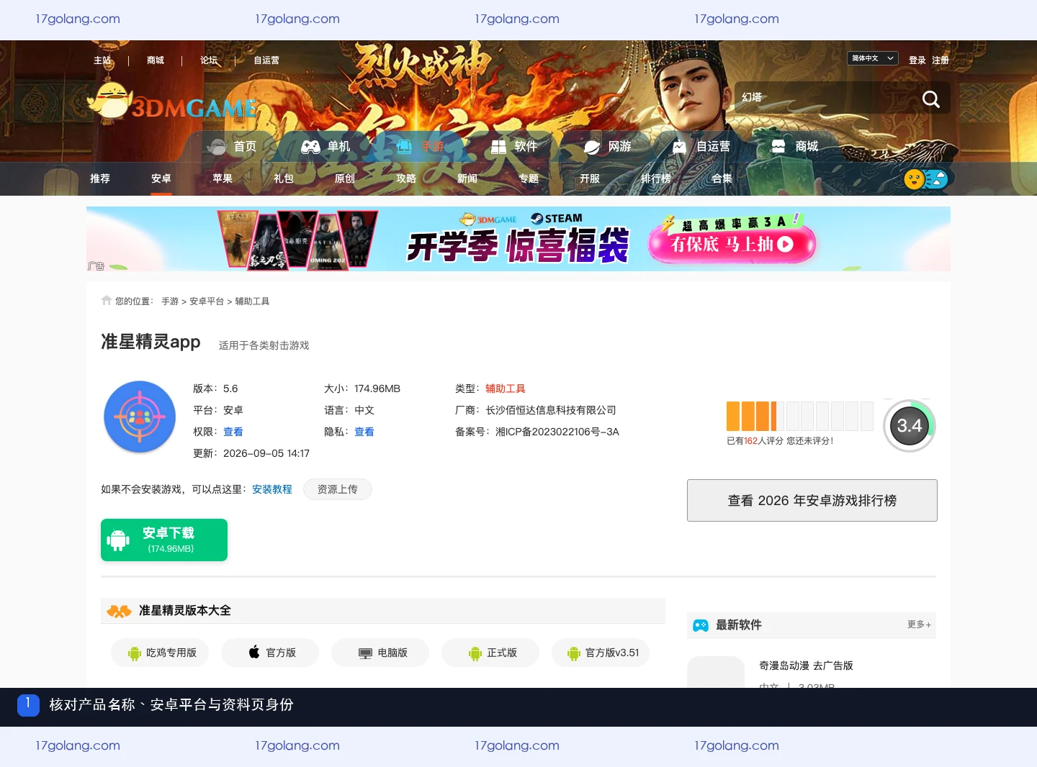The width and height of the screenshot is (1037, 767).
Task: Click the search magnifier icon
Action: [x=931, y=99]
